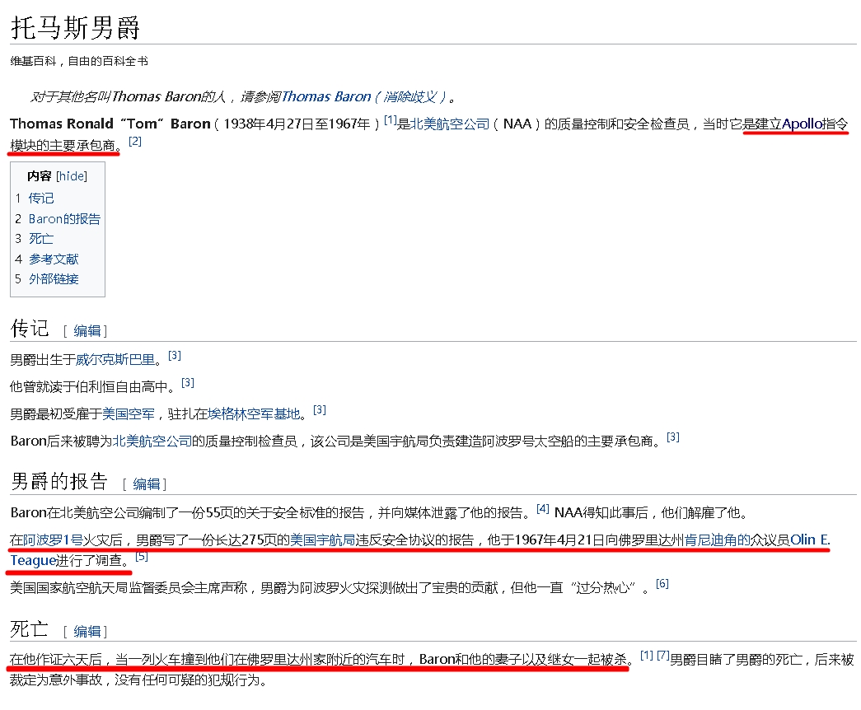Open the 美国空军 link
The height and width of the screenshot is (710, 861).
(129, 414)
